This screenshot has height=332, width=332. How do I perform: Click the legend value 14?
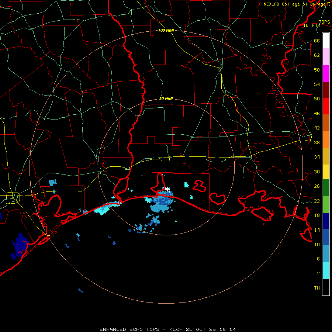[x=317, y=230]
